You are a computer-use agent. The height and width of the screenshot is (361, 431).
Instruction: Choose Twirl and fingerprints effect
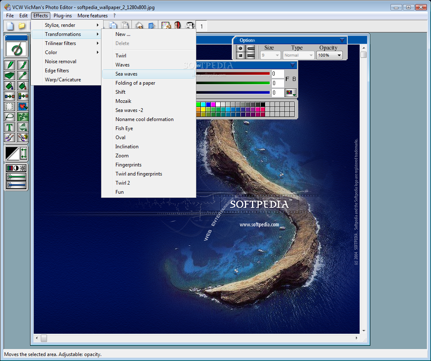[x=149, y=174]
